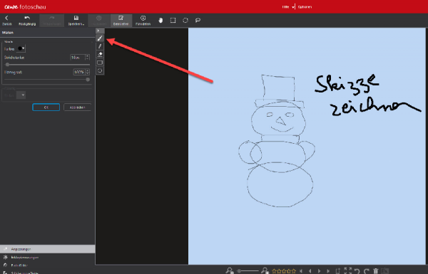Click the stroke width slider track
Image resolution: width=428 pixels, height=274 pixels.
pyautogui.click(x=48, y=65)
